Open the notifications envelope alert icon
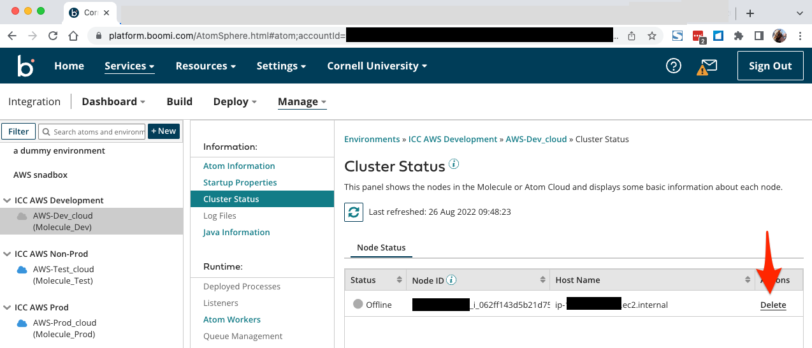The height and width of the screenshot is (348, 812). click(x=707, y=66)
